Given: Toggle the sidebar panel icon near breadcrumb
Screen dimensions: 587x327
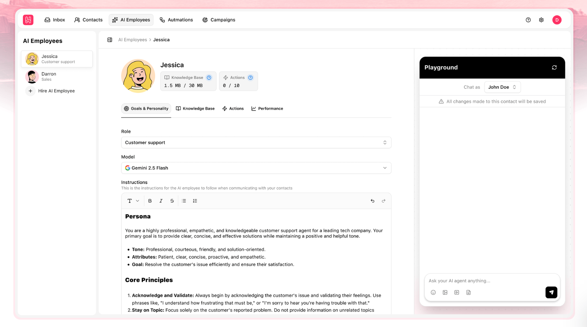Looking at the screenshot, I should pyautogui.click(x=110, y=40).
